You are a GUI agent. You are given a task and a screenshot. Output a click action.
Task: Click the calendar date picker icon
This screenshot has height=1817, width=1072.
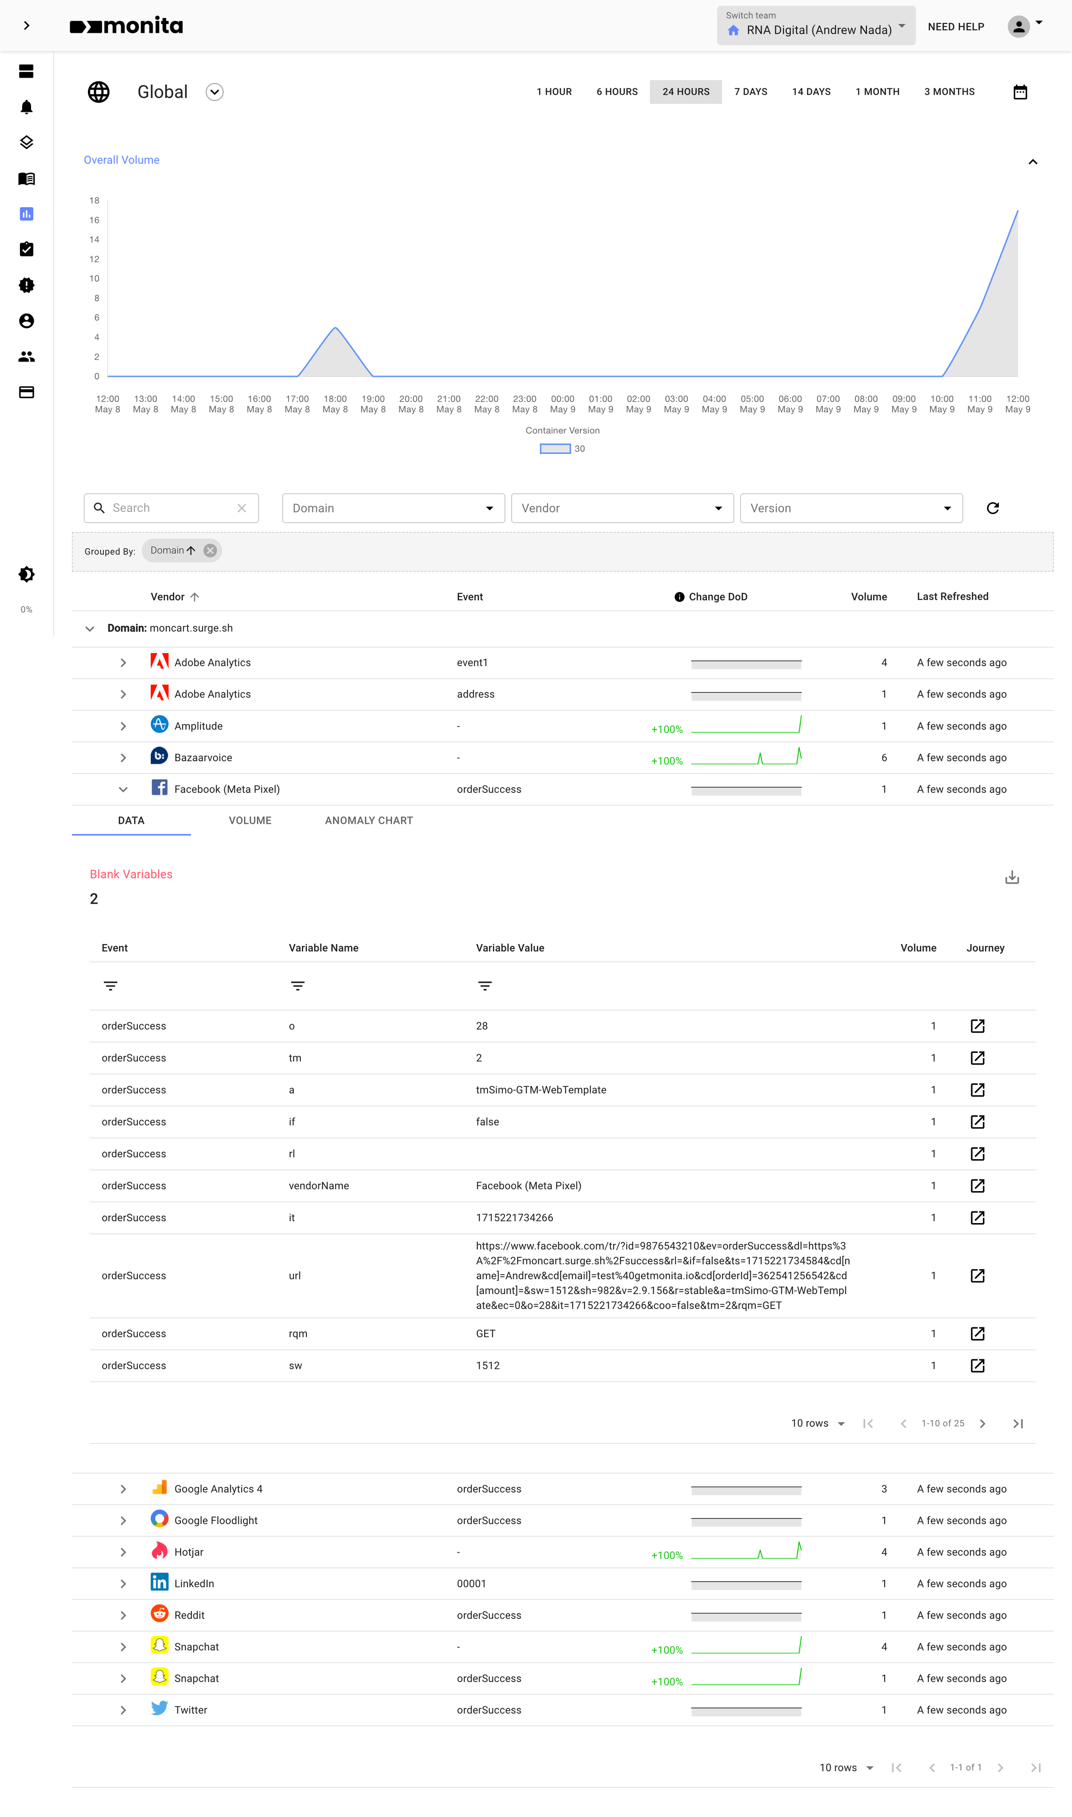click(1019, 92)
